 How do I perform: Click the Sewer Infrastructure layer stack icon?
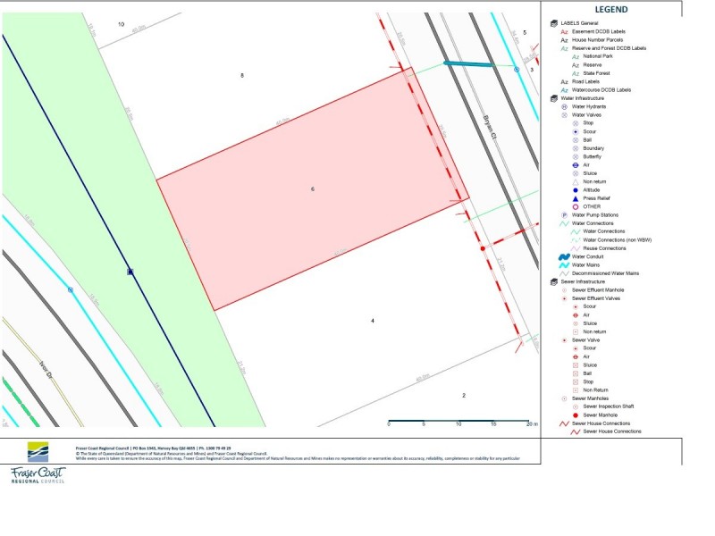554,282
